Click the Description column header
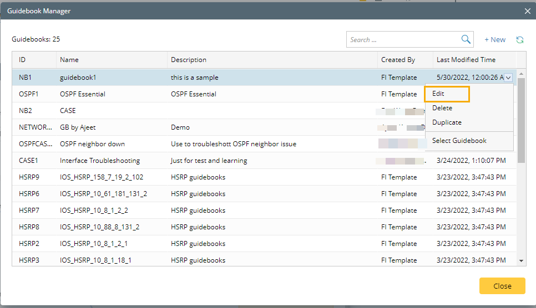Viewport: 536px width, 308px height. 189,60
